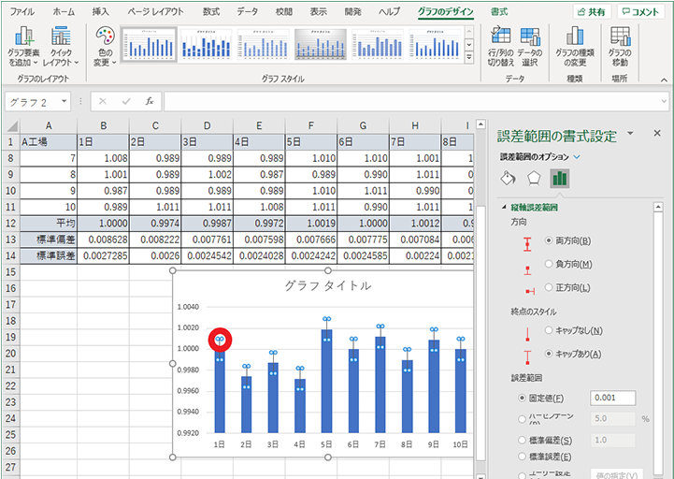
Task: Click the insert function fx icon
Action: pyautogui.click(x=150, y=102)
